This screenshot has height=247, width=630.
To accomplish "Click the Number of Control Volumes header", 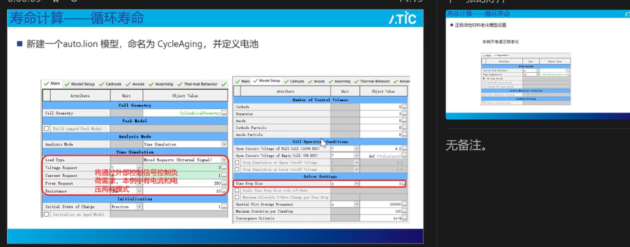I will tap(320, 100).
